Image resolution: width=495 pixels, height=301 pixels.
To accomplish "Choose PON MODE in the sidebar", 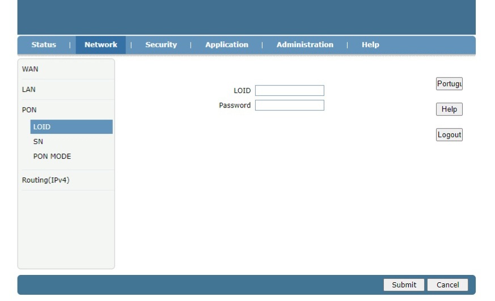I will tap(52, 156).
